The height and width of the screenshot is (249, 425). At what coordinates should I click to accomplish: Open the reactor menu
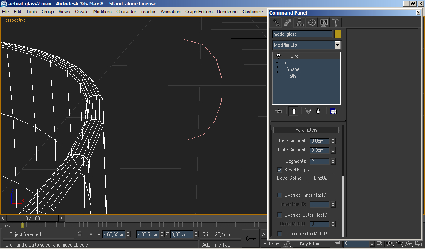[x=148, y=12]
